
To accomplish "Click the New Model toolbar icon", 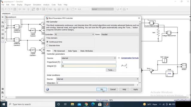I will pyautogui.click(x=3, y=9).
